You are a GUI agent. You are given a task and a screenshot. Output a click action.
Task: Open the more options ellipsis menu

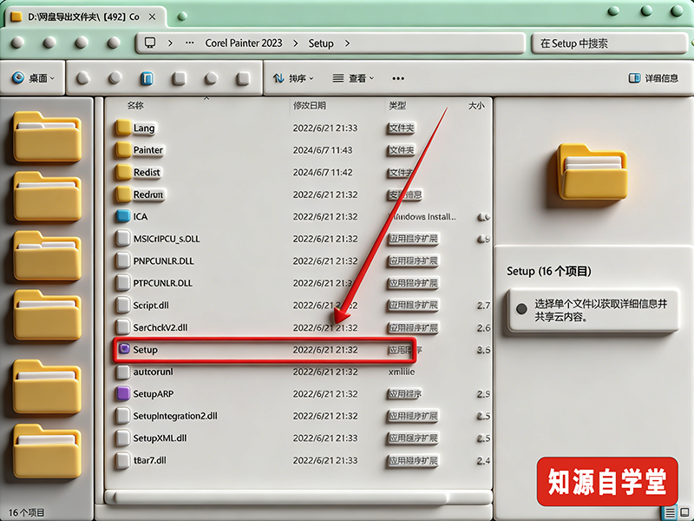[x=398, y=78]
